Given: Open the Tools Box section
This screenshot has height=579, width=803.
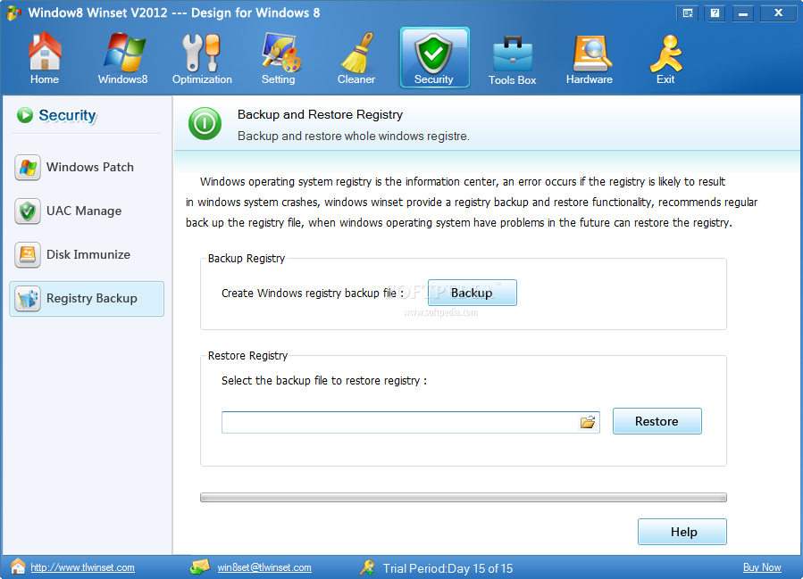Looking at the screenshot, I should click(512, 60).
